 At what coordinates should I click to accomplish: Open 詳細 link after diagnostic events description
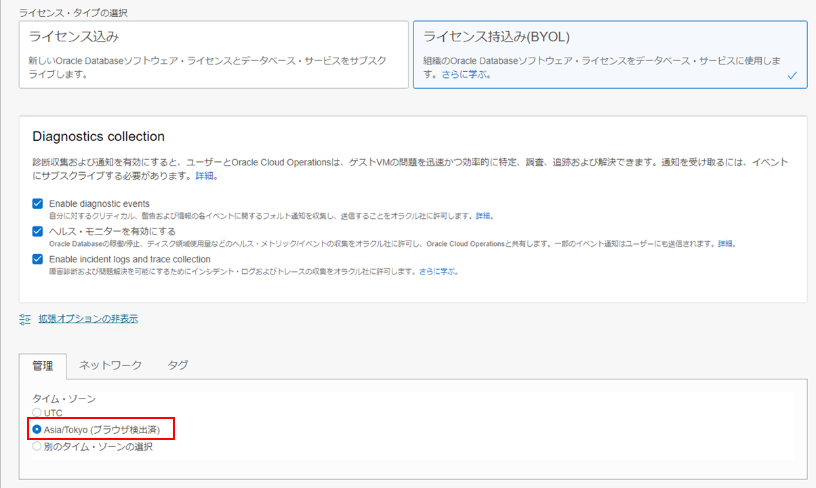pyautogui.click(x=484, y=216)
